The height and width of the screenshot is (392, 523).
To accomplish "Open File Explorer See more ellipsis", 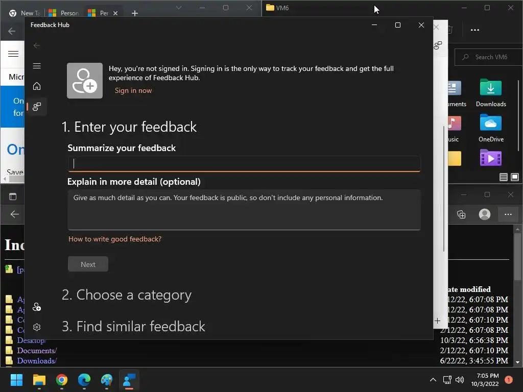I will pos(474,30).
